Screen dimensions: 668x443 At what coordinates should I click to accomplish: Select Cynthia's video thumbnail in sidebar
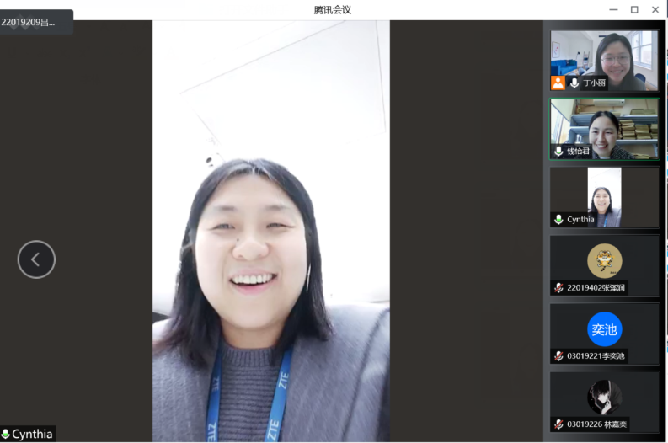pos(604,195)
